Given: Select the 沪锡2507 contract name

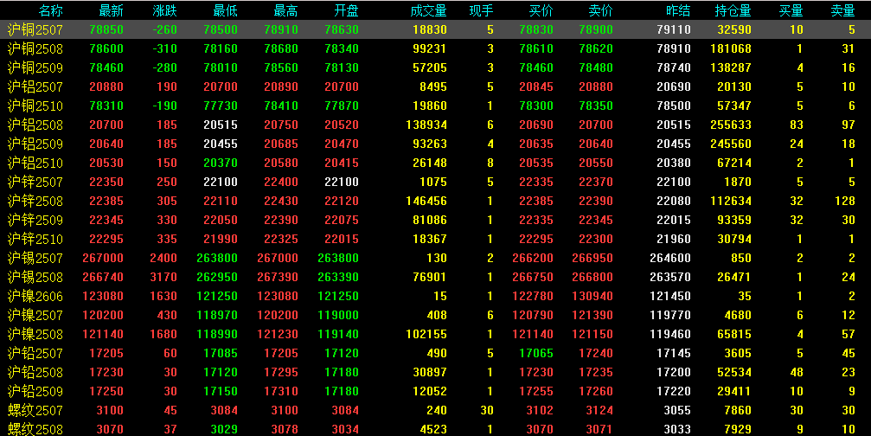Looking at the screenshot, I should tap(35, 258).
